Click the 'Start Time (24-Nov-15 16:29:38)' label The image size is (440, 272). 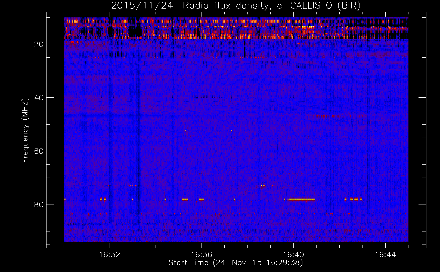click(236, 263)
